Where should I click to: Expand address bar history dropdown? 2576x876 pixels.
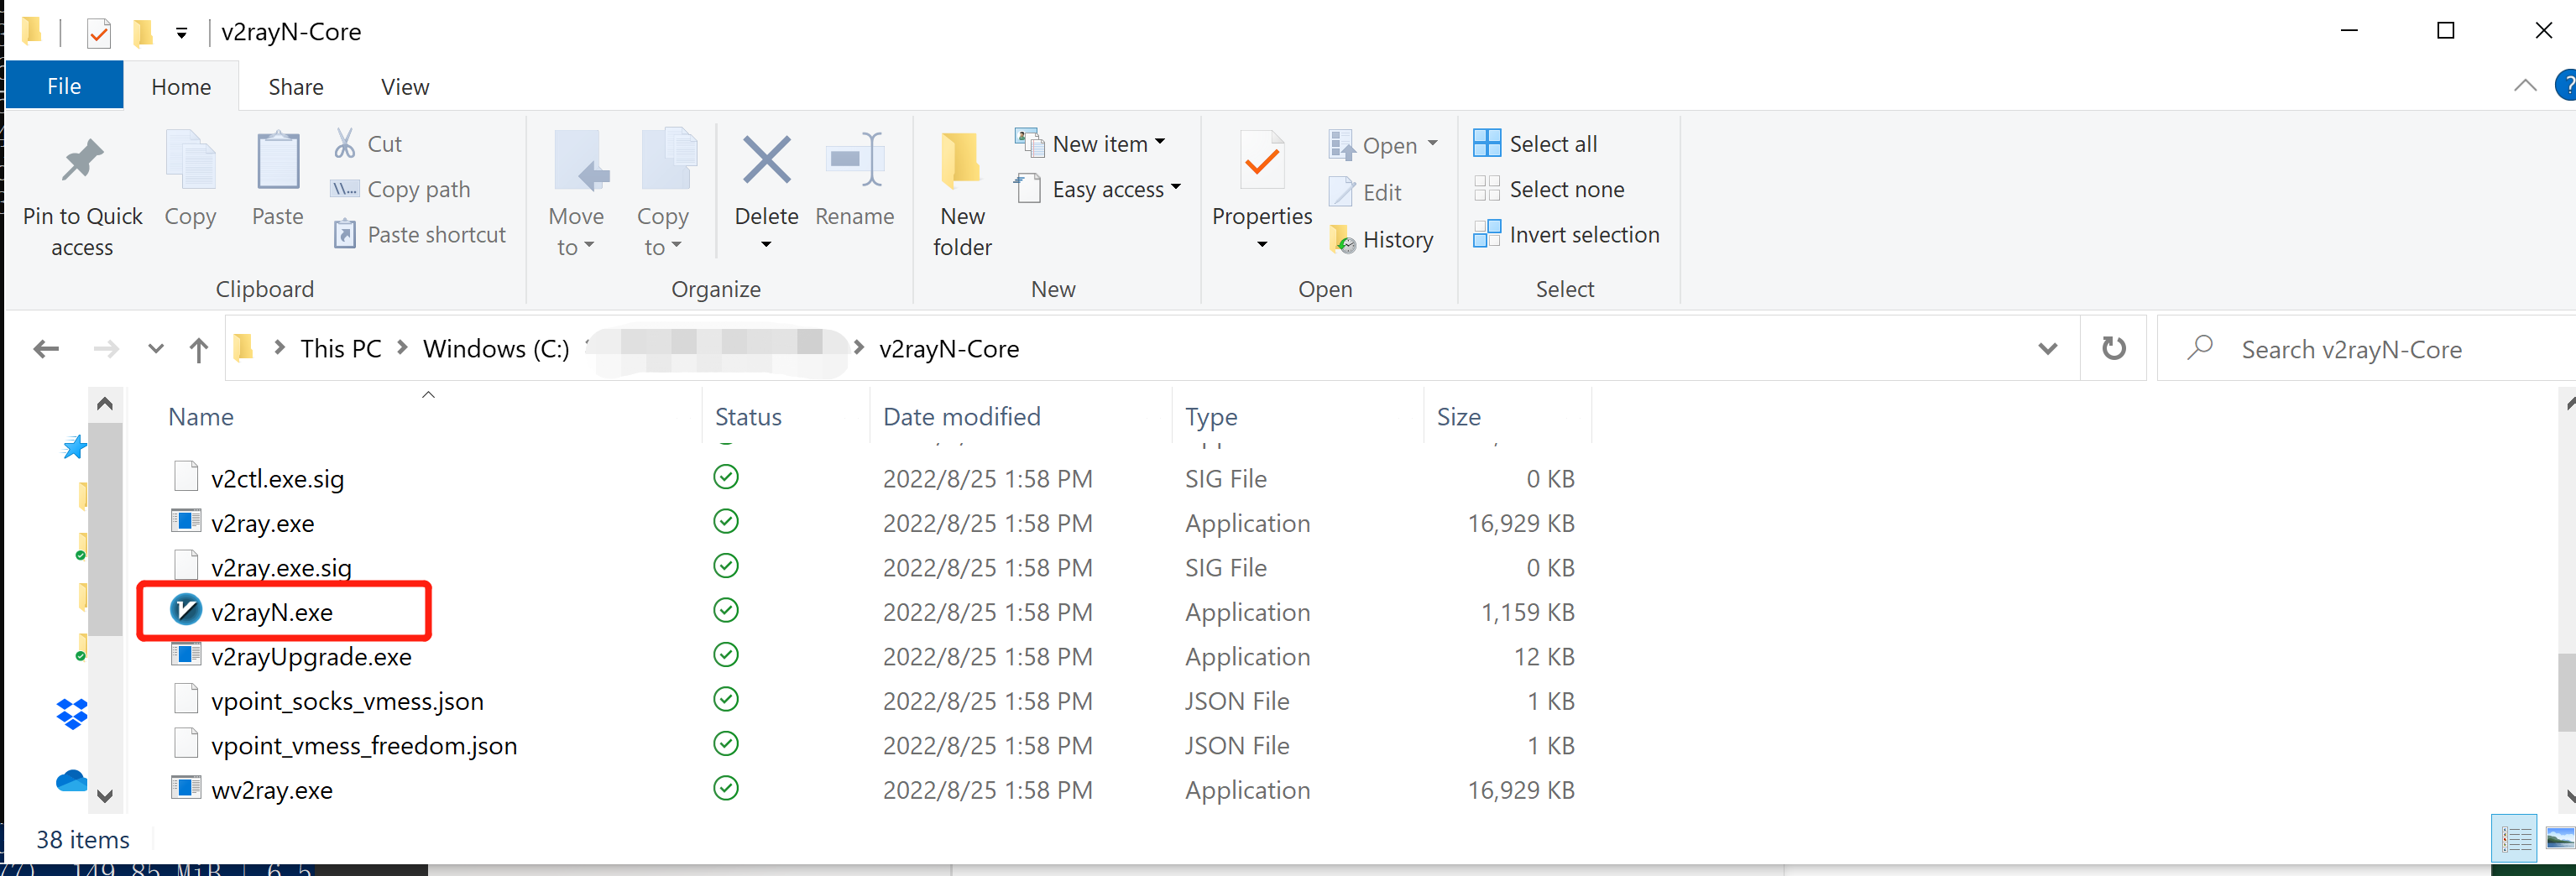coord(2047,349)
